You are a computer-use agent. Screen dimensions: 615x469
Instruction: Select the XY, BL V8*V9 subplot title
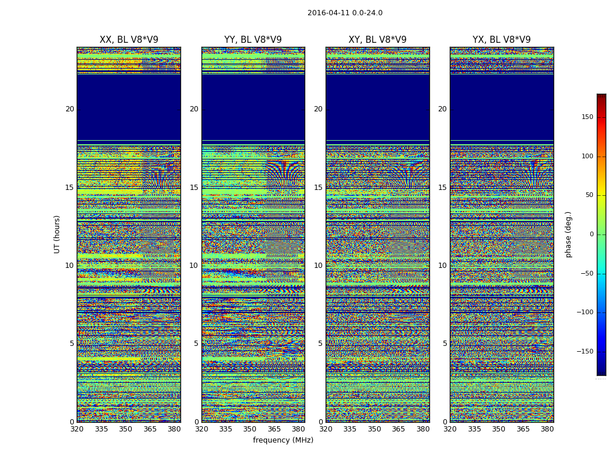tap(377, 40)
